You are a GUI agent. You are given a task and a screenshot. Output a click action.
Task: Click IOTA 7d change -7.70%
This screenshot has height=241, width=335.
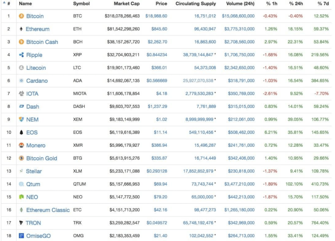point(321,94)
